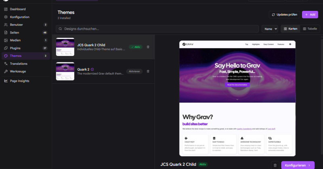Click the Page Insights chart icon
Screen dimensions: 323x169
coord(6,81)
